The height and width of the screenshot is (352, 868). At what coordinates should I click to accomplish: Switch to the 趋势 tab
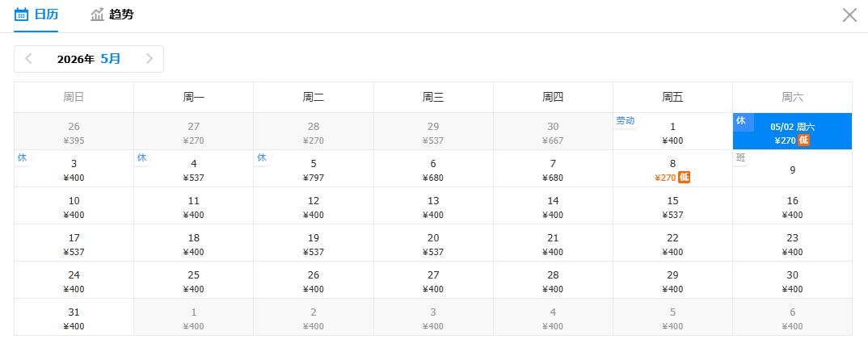click(120, 15)
